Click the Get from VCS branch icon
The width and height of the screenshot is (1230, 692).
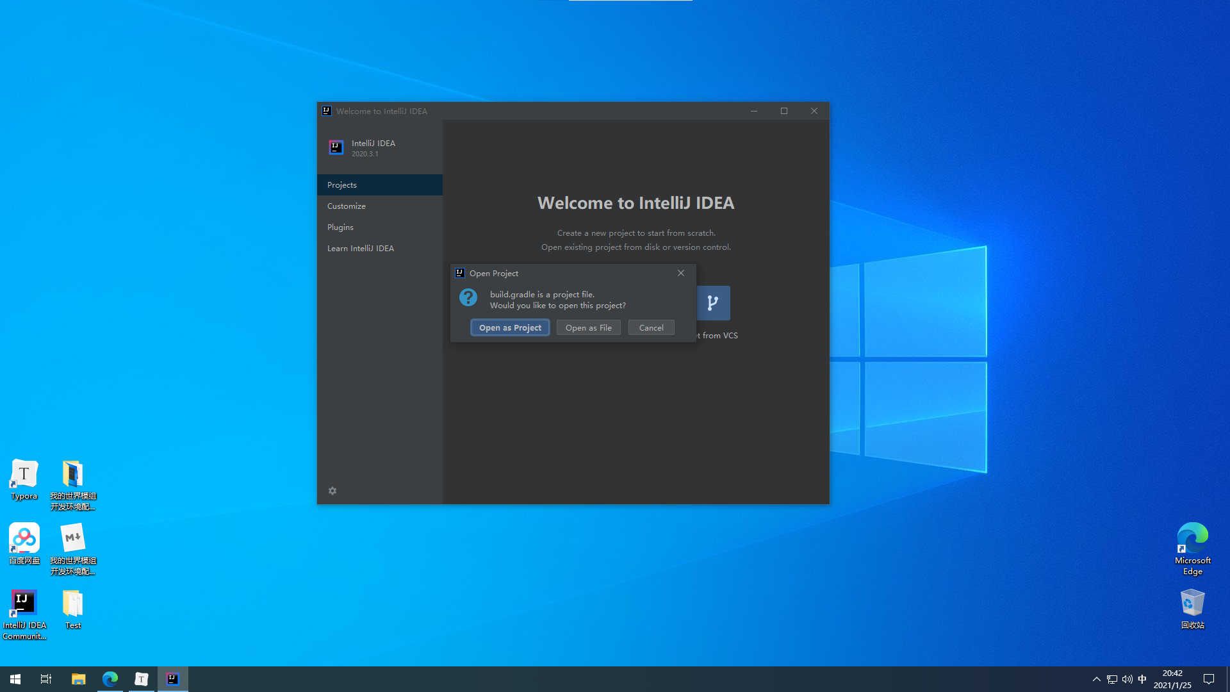(x=713, y=303)
